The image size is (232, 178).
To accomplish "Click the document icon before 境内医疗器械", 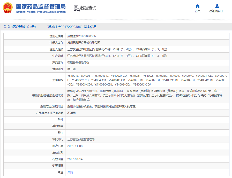I will [5, 27].
